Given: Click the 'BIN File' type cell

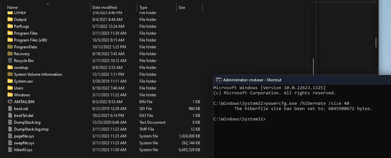Looking at the screenshot, I should coord(146,102).
